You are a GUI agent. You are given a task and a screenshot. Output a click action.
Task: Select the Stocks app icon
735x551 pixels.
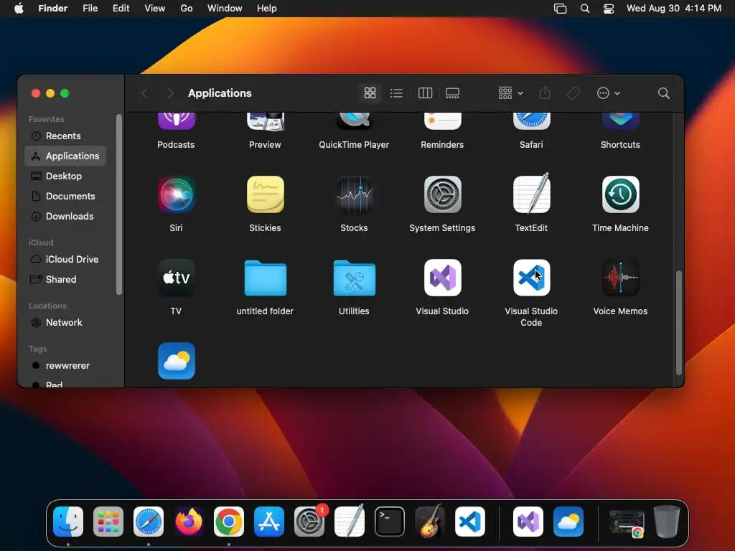click(x=354, y=194)
